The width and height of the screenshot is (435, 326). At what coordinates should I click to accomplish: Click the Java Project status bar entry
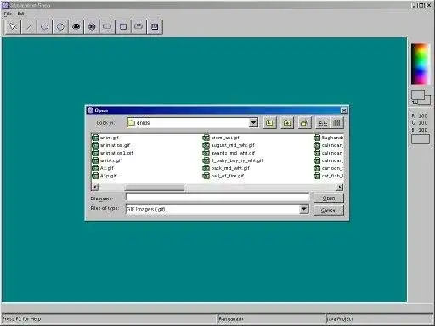click(x=340, y=319)
